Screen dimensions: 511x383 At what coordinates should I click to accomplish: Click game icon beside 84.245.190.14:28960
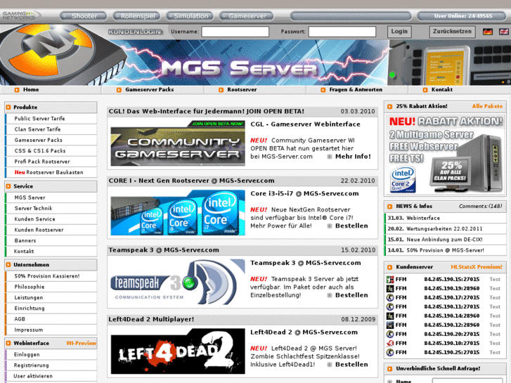[x=390, y=316]
